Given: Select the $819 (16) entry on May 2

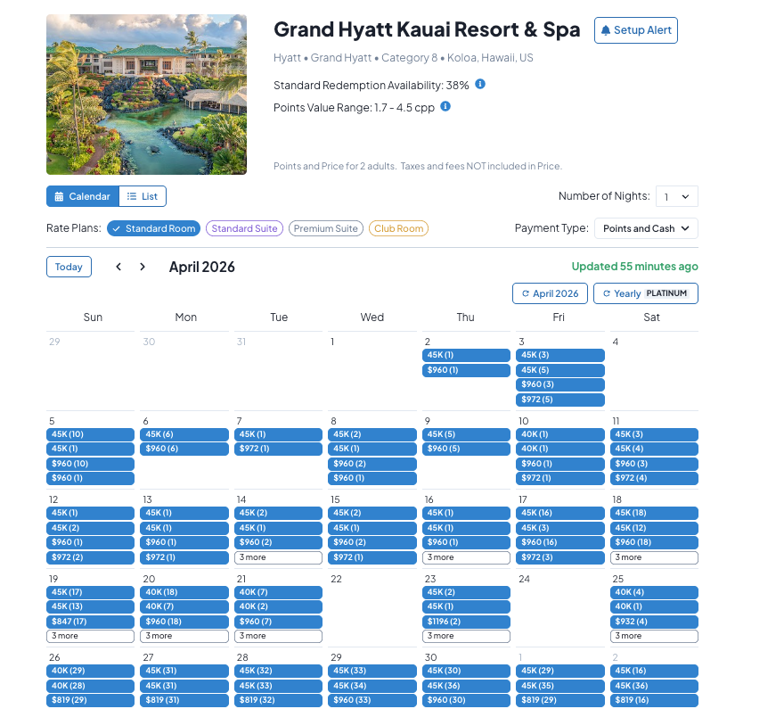Looking at the screenshot, I should [654, 700].
